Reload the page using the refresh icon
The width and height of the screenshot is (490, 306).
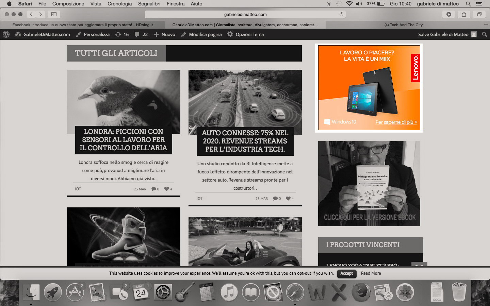click(x=341, y=14)
